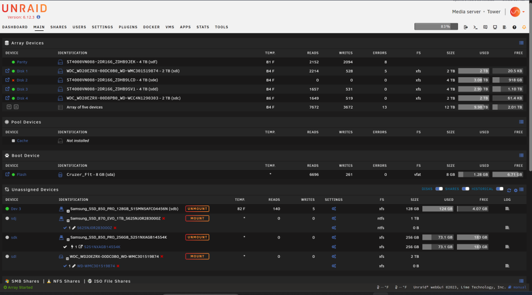Screen dimensions: 532x295
Task: Open the feedback icon in top toolbar
Action: 485,27
